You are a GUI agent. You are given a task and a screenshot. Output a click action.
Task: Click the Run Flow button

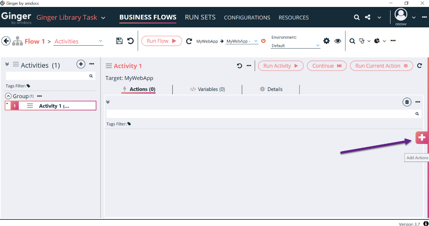(x=162, y=41)
